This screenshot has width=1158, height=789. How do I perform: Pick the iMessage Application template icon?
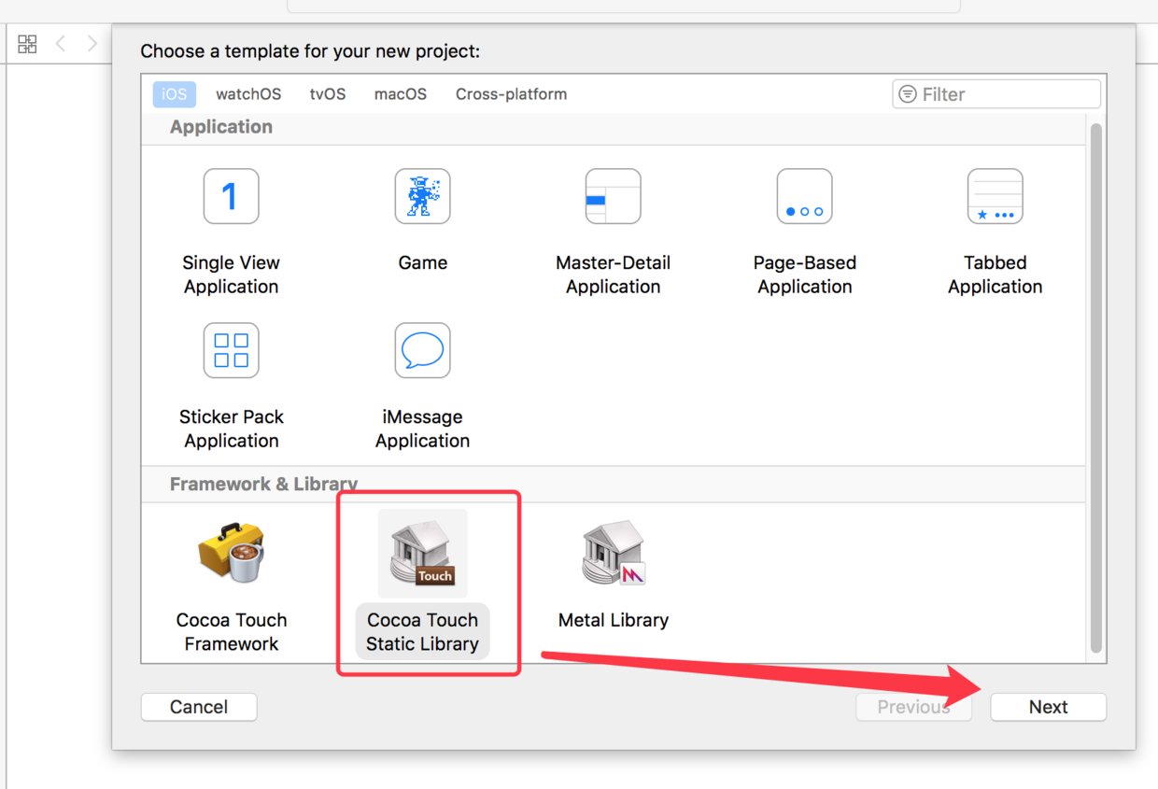click(x=422, y=350)
